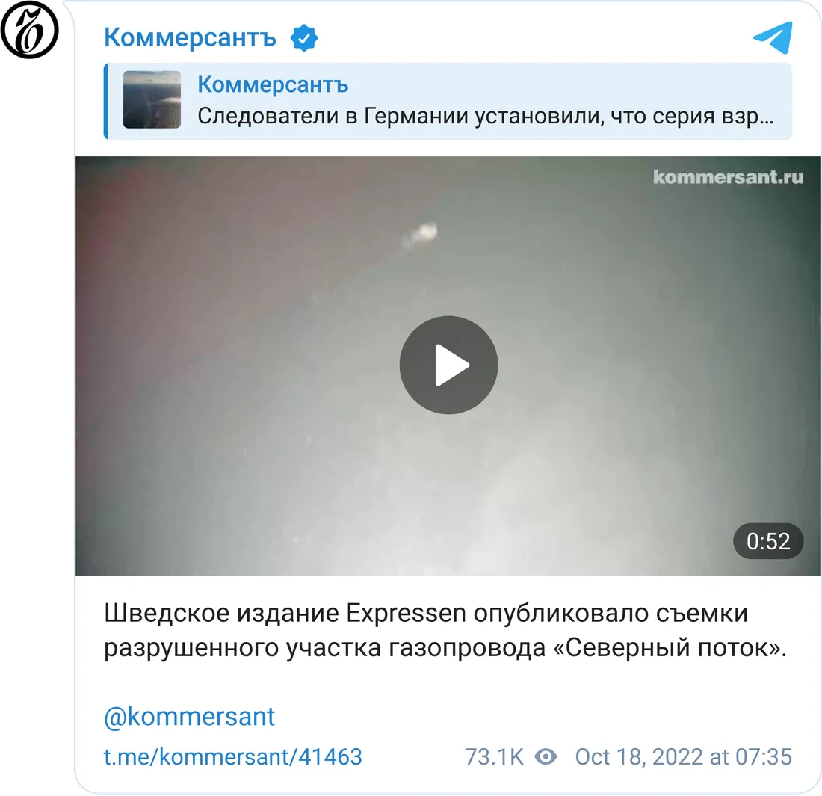Click the word Expressen in caption

tap(407, 613)
